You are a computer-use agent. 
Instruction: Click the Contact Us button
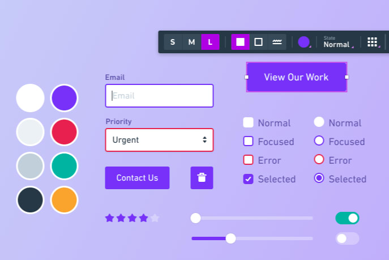point(137,178)
